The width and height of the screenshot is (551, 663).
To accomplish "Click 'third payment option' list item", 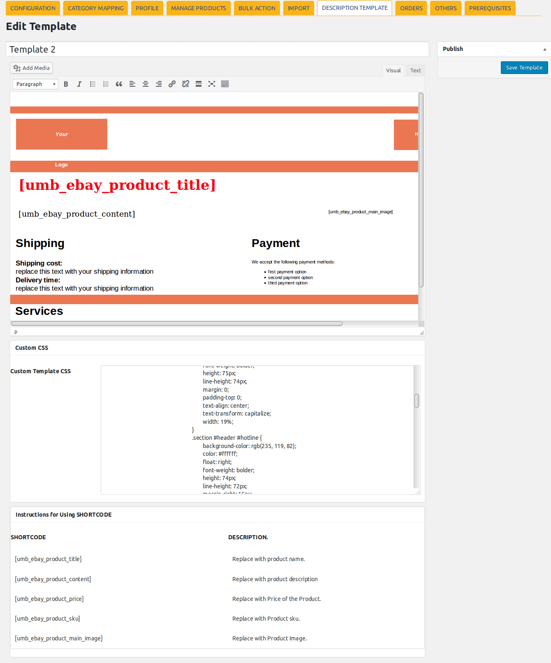I will point(288,283).
